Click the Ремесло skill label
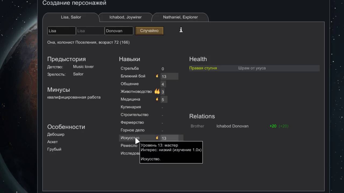The width and height of the screenshot is (344, 193). pos(129,146)
